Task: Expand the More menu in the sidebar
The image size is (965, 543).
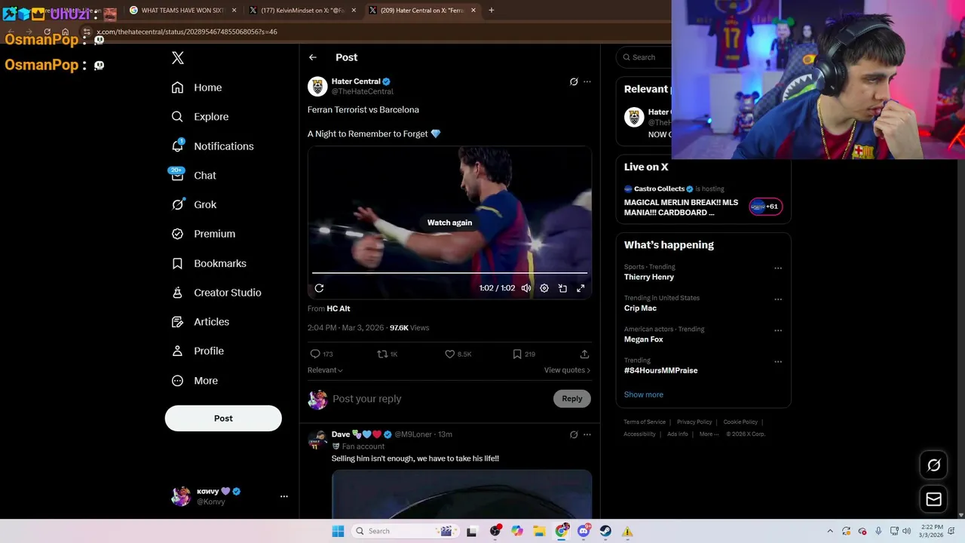Action: click(x=195, y=381)
